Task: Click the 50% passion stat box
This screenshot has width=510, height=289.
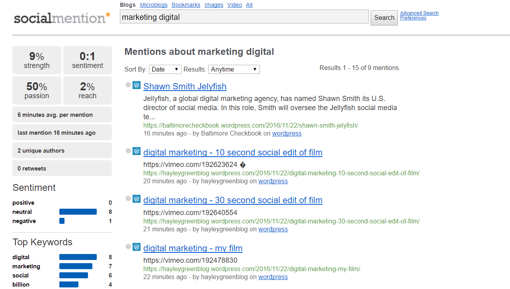Action: [x=37, y=90]
